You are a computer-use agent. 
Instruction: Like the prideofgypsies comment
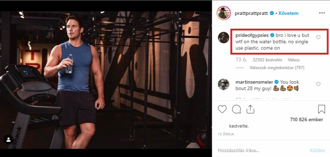point(318,37)
